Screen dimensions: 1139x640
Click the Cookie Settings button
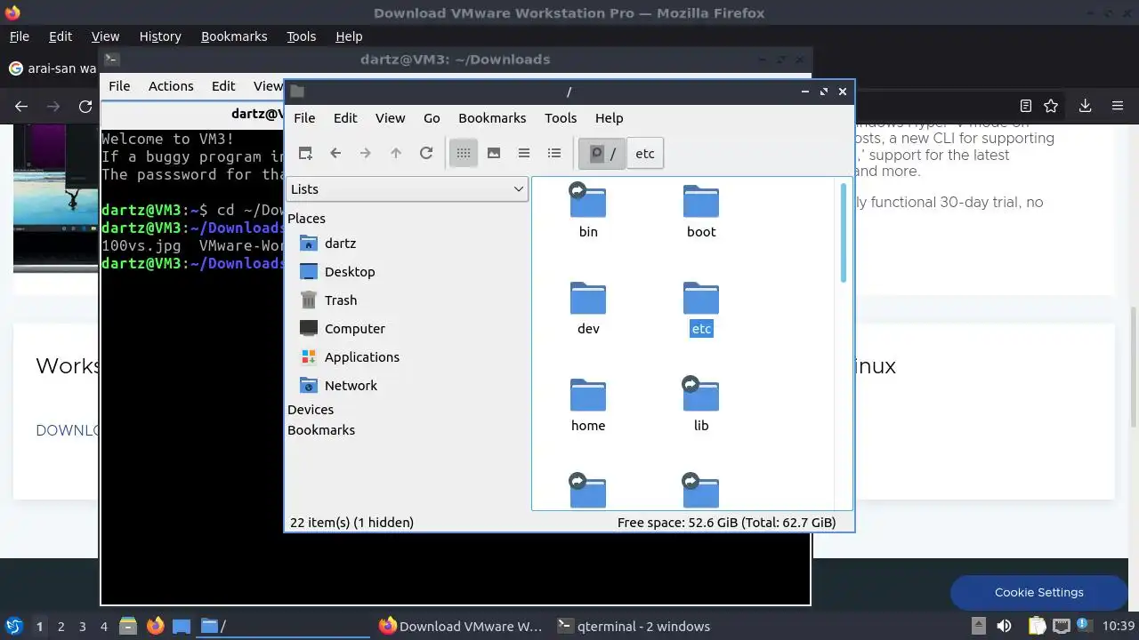coord(1038,592)
